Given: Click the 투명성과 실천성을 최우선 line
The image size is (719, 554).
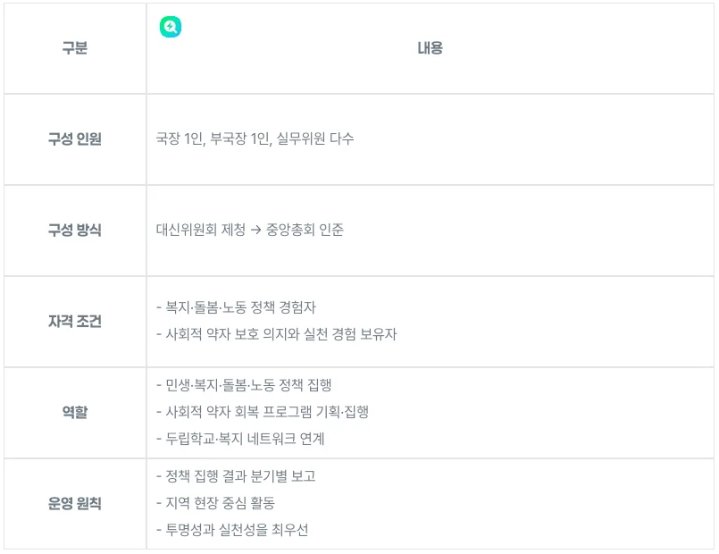Looking at the screenshot, I should click(x=232, y=531).
